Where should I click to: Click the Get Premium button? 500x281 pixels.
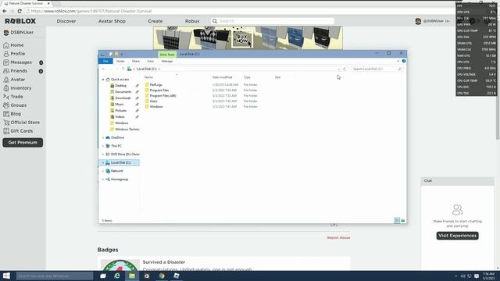23,142
